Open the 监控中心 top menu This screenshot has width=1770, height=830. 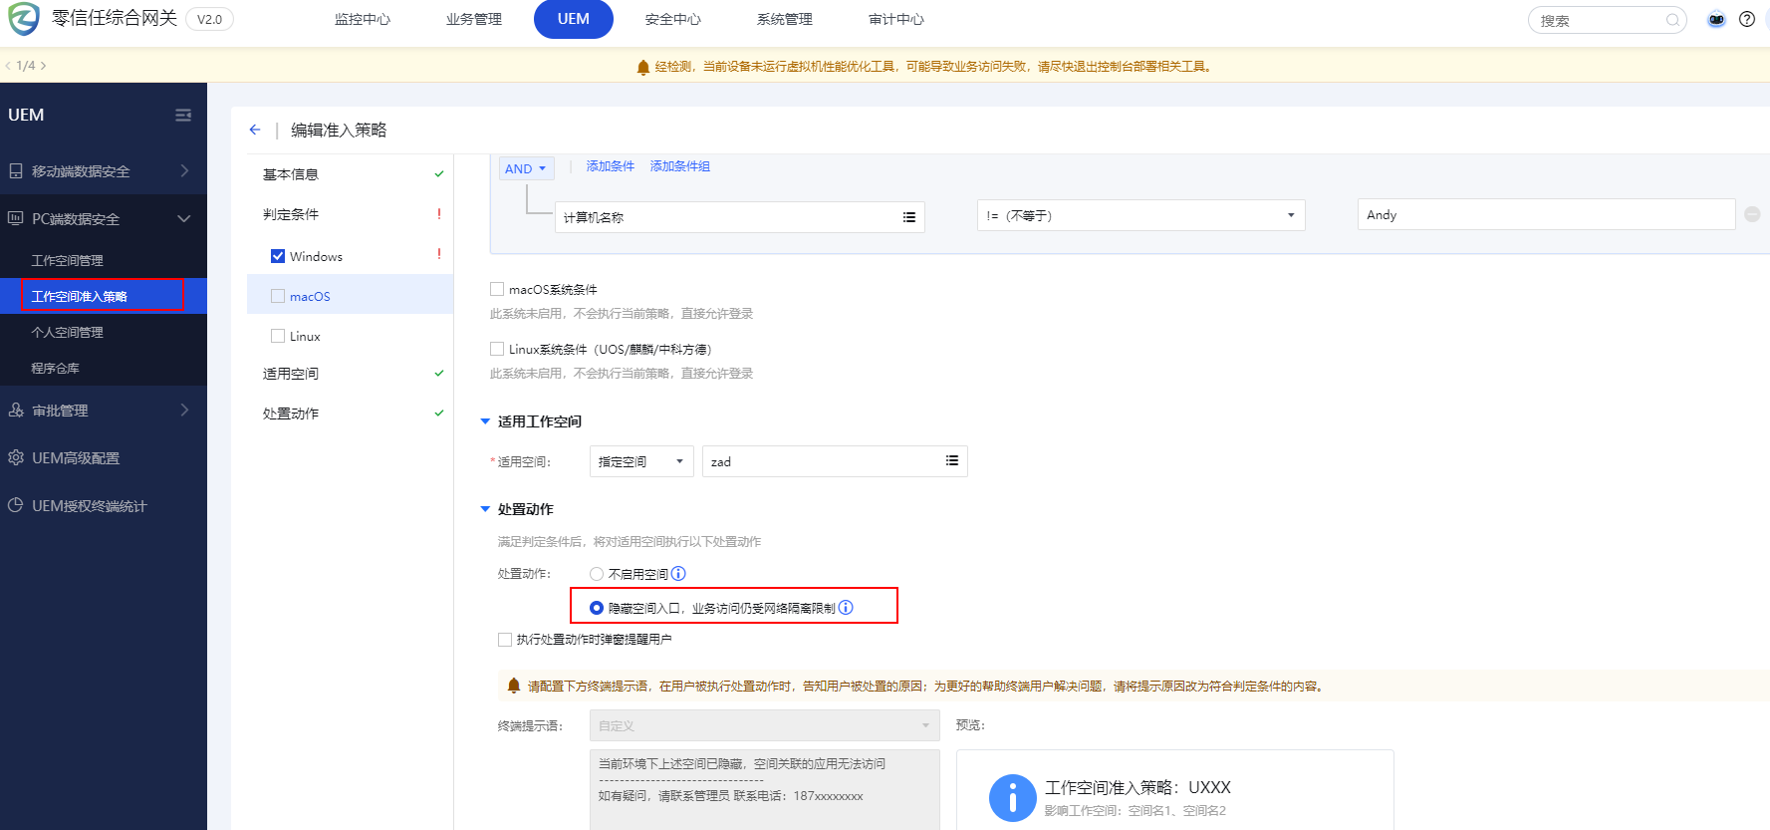coord(363,19)
